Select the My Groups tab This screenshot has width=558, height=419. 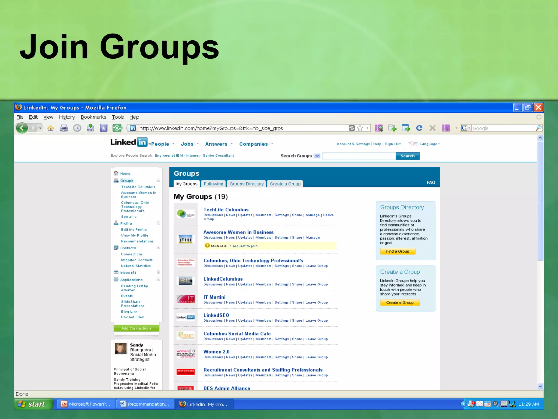(187, 184)
